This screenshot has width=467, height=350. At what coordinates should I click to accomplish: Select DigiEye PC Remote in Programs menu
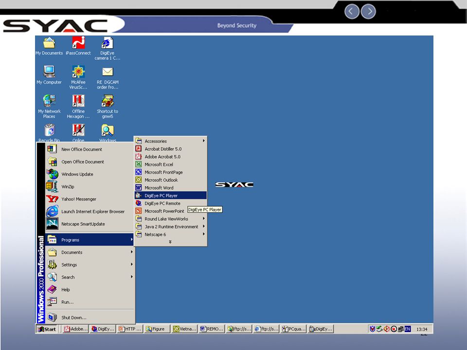pyautogui.click(x=170, y=203)
